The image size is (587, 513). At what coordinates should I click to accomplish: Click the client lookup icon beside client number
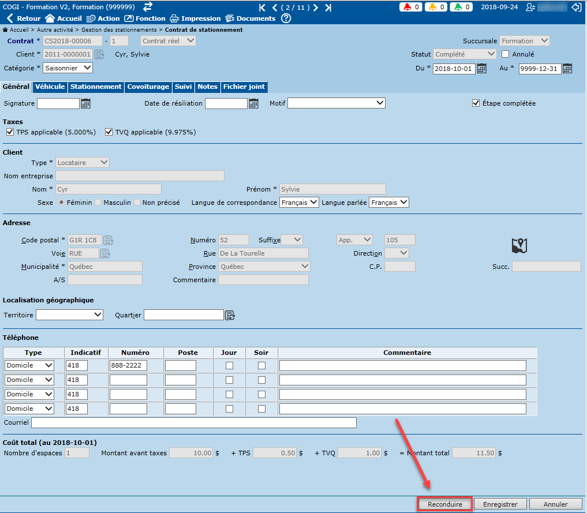(x=99, y=54)
